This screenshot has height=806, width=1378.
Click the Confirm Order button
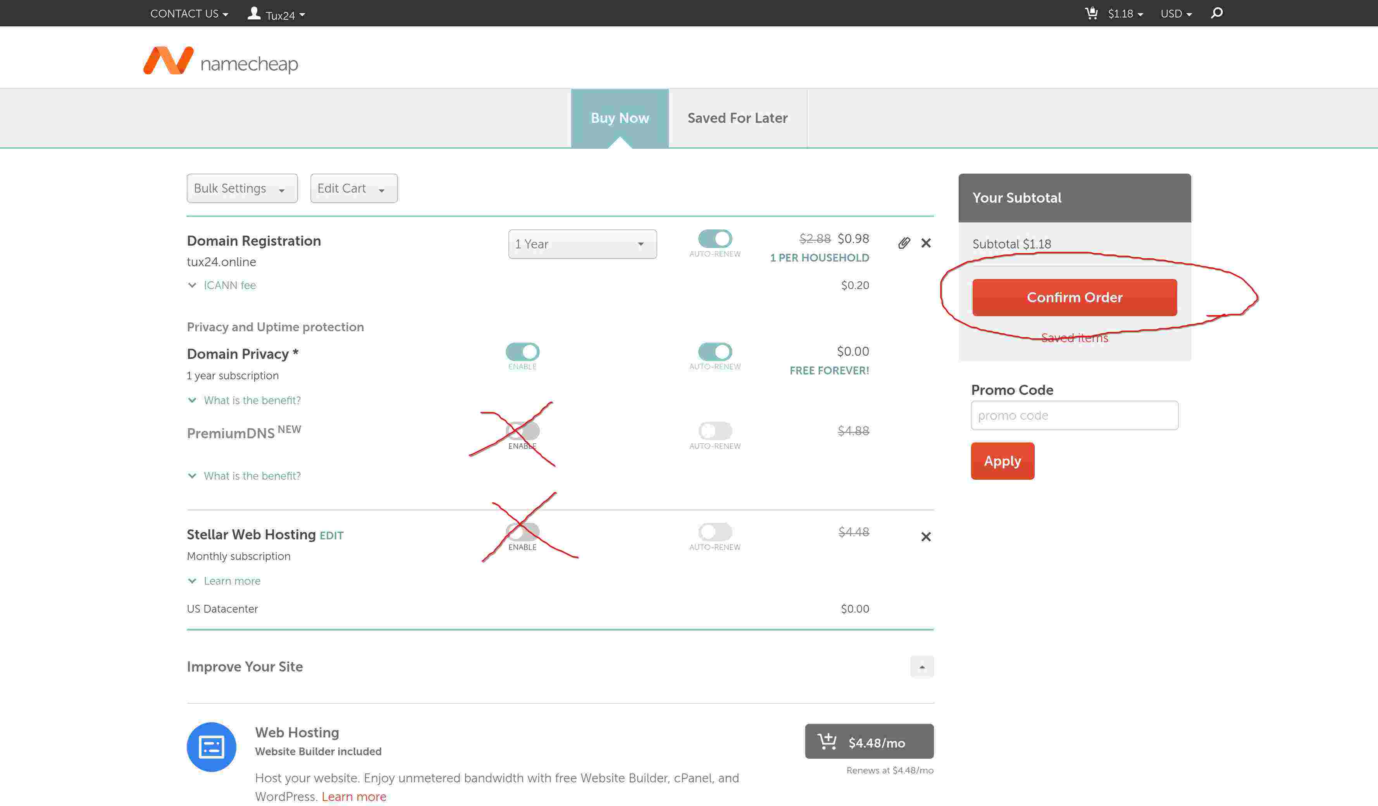click(x=1075, y=298)
